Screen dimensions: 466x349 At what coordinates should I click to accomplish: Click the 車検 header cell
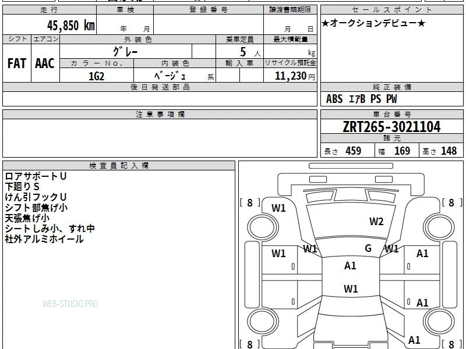point(125,10)
